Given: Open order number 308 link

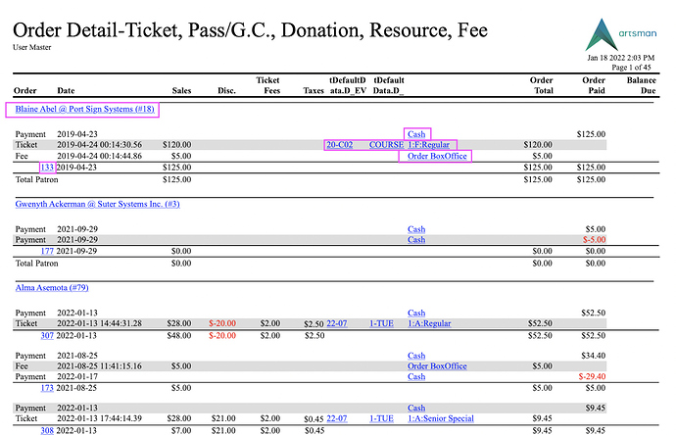Looking at the screenshot, I should [47, 430].
